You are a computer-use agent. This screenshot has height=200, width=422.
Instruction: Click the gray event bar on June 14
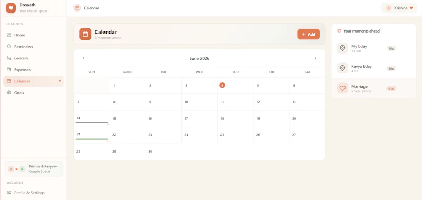(x=92, y=122)
